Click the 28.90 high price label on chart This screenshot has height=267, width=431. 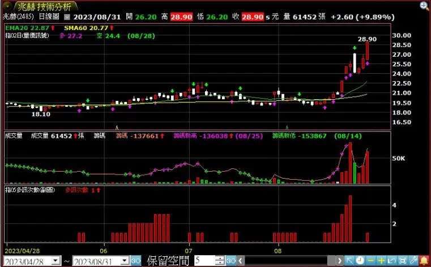[x=367, y=39]
